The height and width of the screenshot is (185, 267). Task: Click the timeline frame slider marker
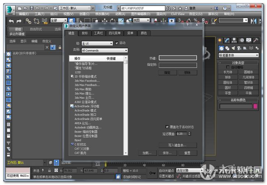coord(105,164)
